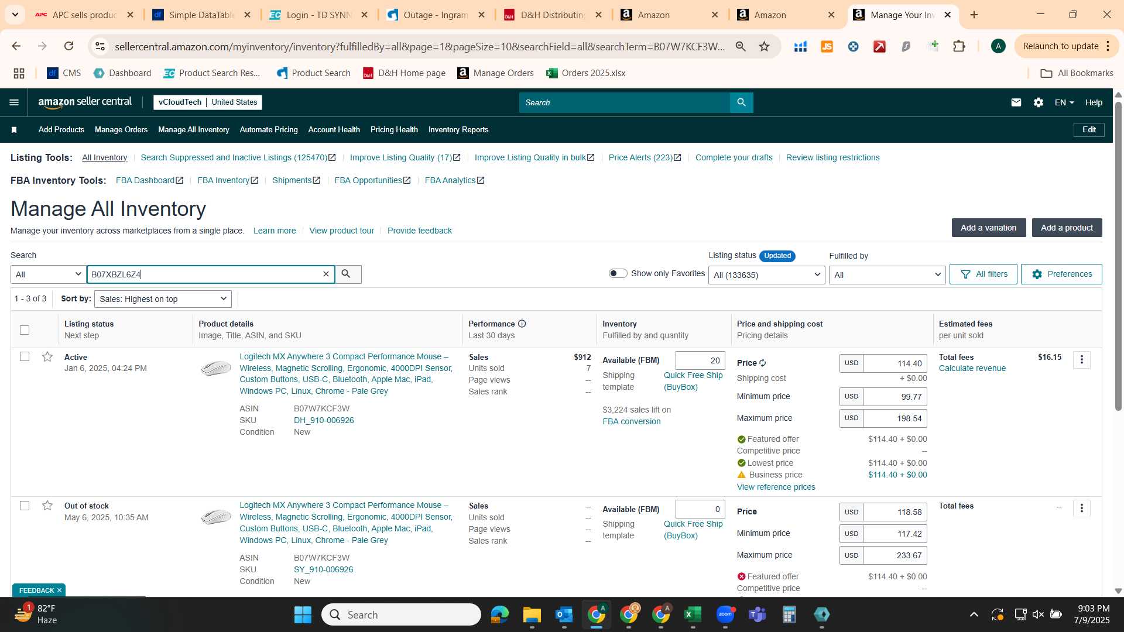The height and width of the screenshot is (632, 1124).
Task: Open the Windows Start button
Action: coord(303,614)
